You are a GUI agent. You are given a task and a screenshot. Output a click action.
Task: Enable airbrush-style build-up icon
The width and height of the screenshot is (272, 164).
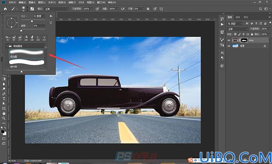123,9
